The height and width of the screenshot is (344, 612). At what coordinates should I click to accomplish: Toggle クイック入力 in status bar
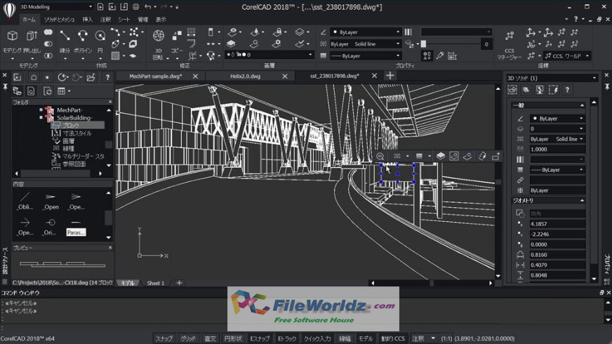317,338
